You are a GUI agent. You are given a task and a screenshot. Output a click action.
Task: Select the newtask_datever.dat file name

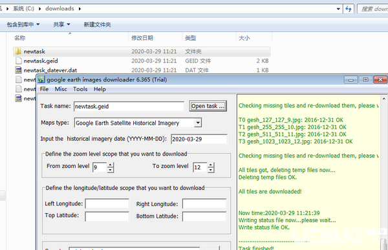pos(50,70)
